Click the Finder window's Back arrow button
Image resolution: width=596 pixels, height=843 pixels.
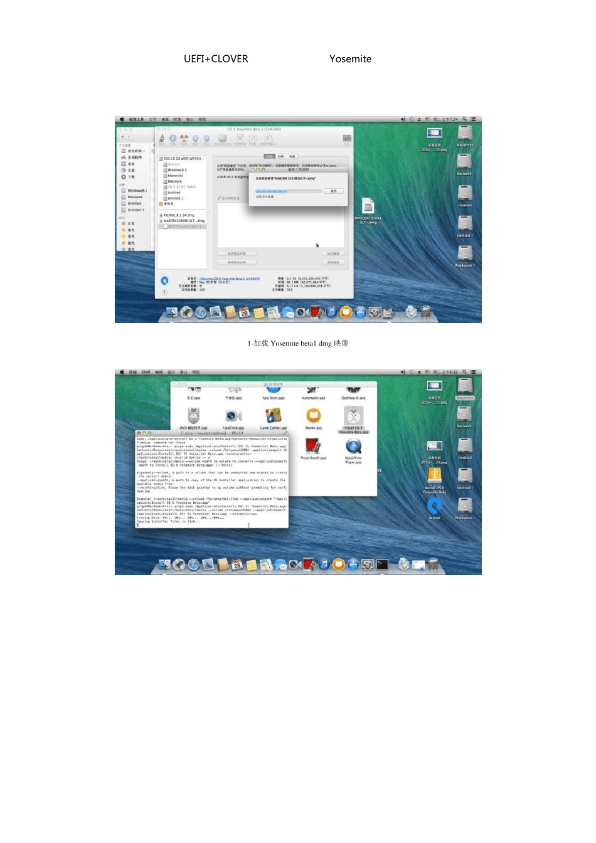pos(123,137)
